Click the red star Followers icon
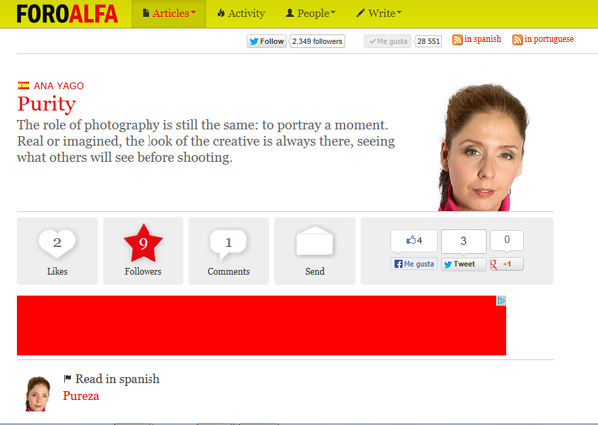The image size is (598, 425). (143, 243)
